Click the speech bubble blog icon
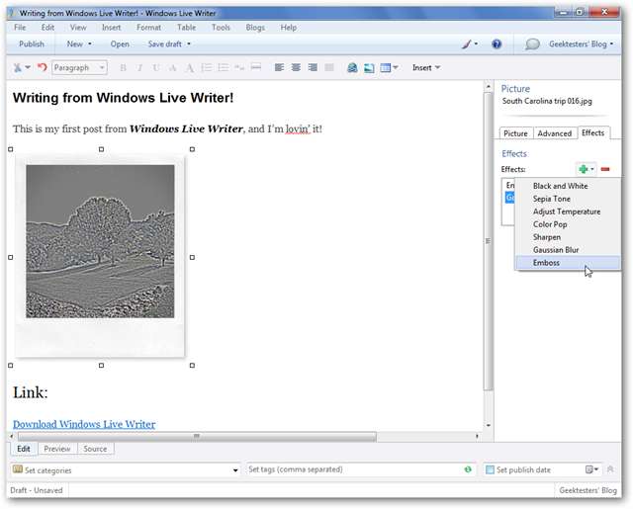This screenshot has height=509, width=633. pos(532,44)
